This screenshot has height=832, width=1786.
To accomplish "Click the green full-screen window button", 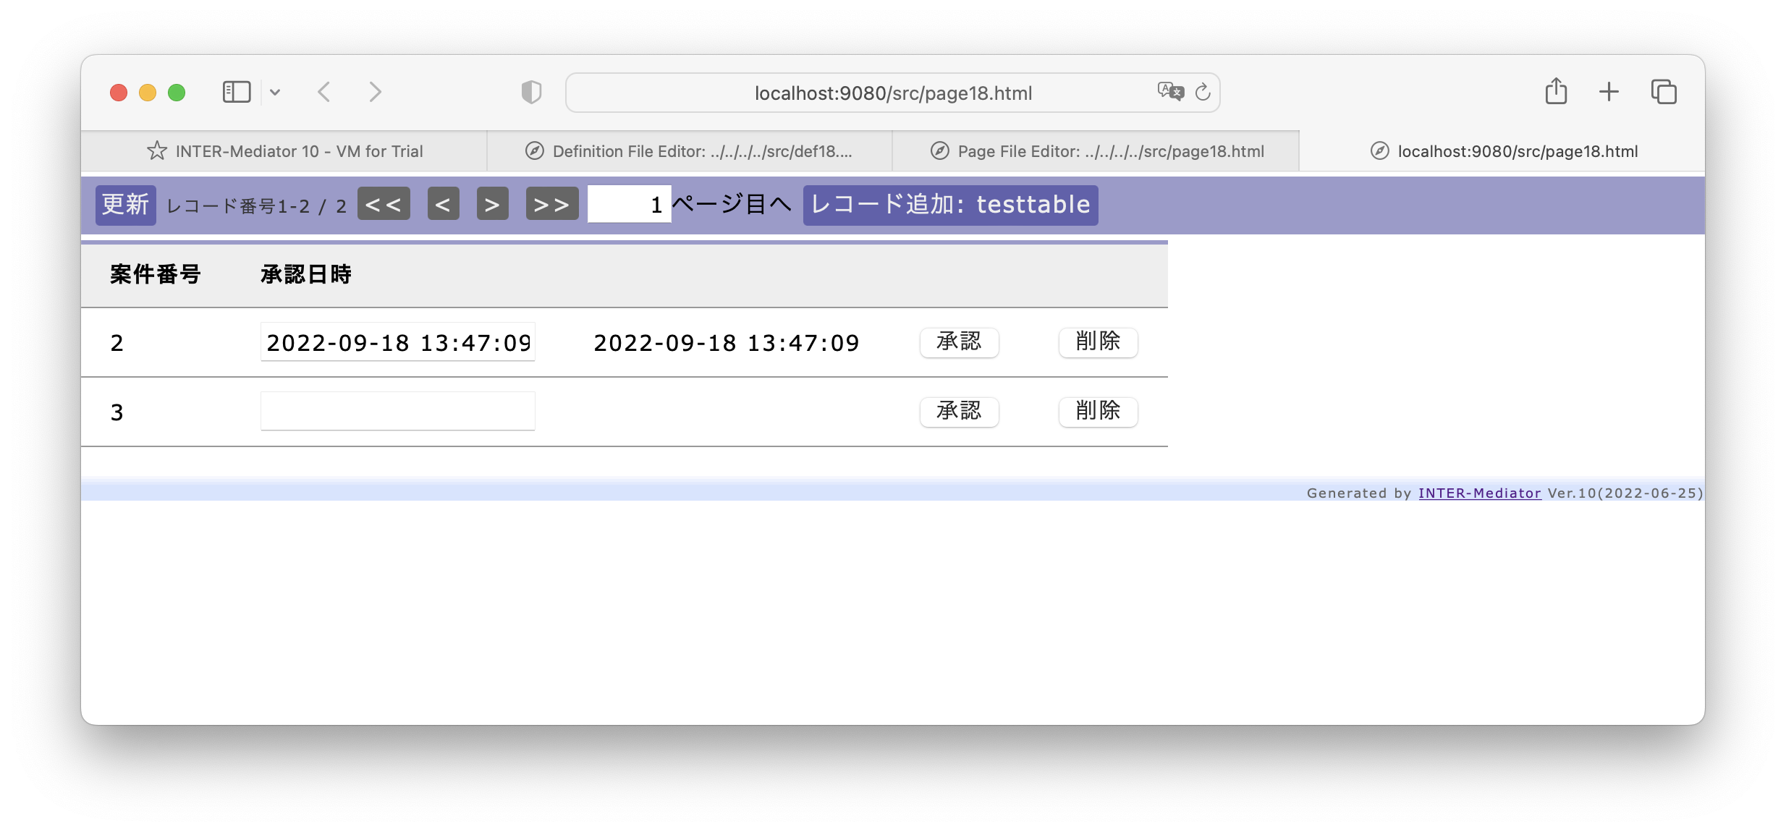I will (177, 93).
